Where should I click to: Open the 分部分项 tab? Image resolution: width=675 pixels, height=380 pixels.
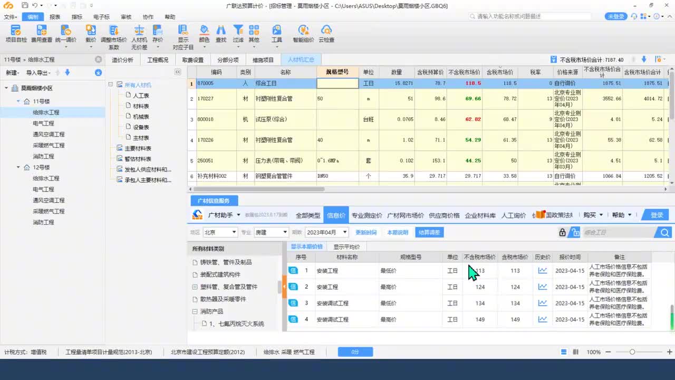[x=228, y=60]
